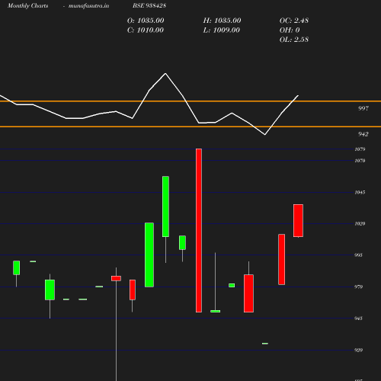This screenshot has width=381, height=381.
Task: Click the 'Monthly Charts' title text
Action: click(28, 6)
